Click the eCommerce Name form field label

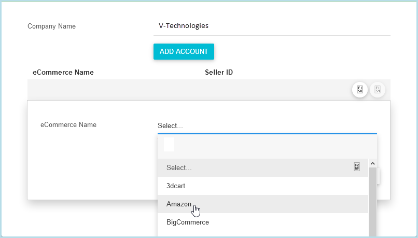tap(68, 125)
